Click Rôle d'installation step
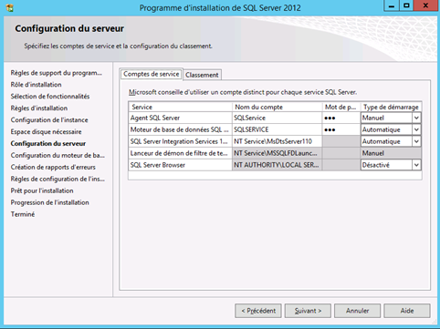The image size is (440, 329). tap(36, 85)
